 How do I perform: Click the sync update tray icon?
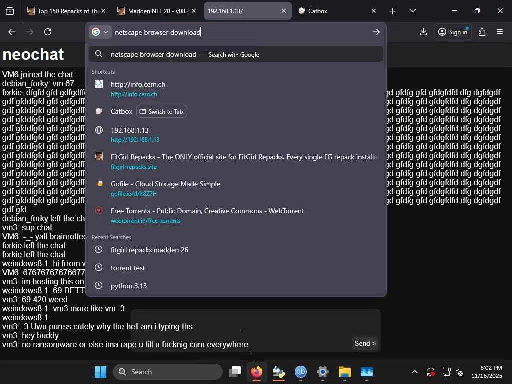(430, 372)
